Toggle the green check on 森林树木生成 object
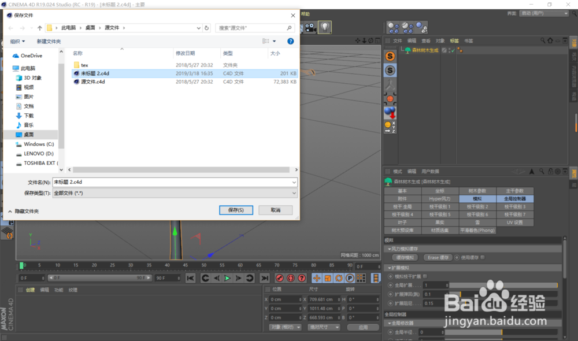Image resolution: width=578 pixels, height=341 pixels. pos(453,50)
